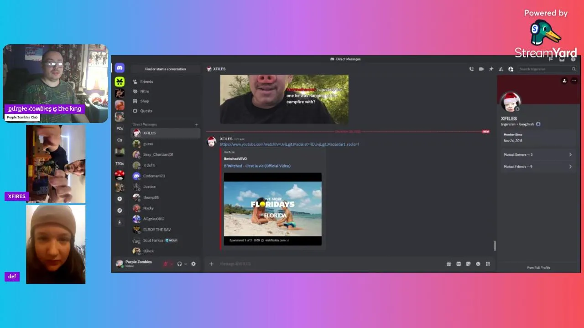Image resolution: width=584 pixels, height=328 pixels.
Task: Open the Shop page
Action: [x=165, y=101]
